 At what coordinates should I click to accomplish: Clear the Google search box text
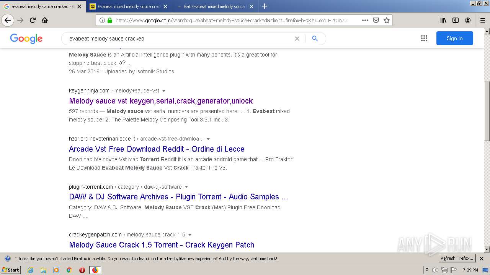(297, 39)
